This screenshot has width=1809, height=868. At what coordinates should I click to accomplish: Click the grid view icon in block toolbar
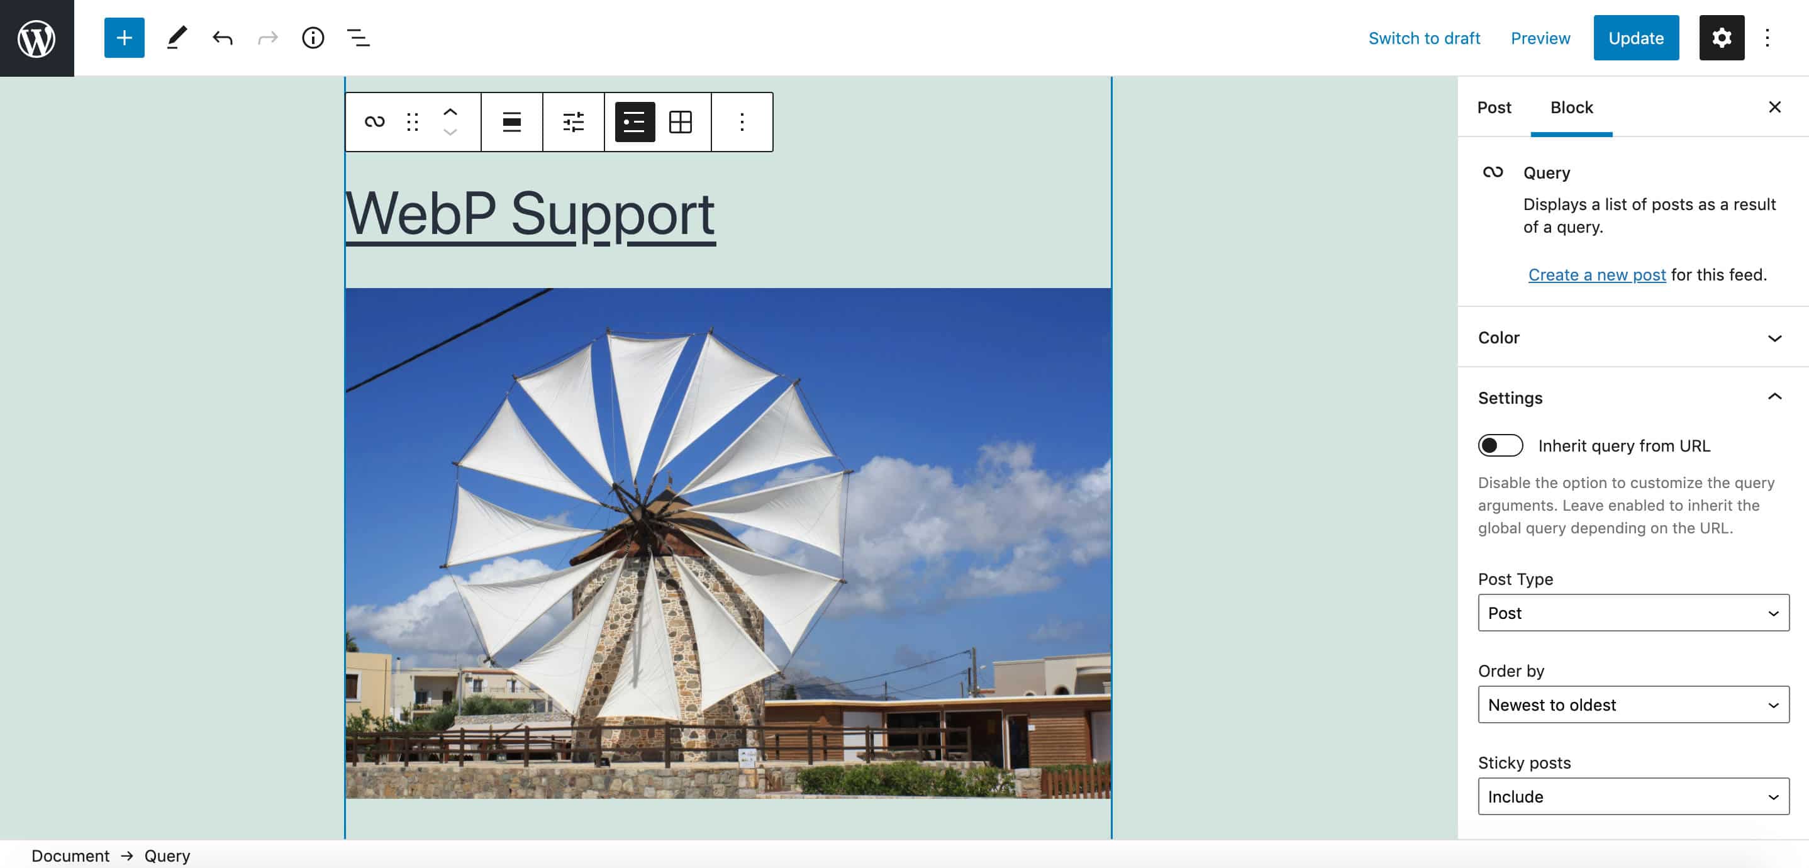(x=679, y=121)
